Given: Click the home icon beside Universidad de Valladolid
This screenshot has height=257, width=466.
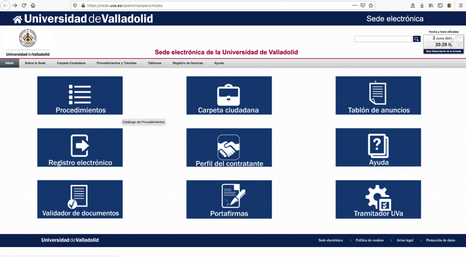Looking at the screenshot, I should [x=17, y=19].
